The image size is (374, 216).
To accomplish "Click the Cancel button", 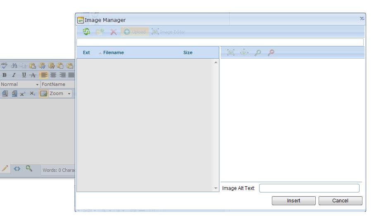I will point(341,201).
